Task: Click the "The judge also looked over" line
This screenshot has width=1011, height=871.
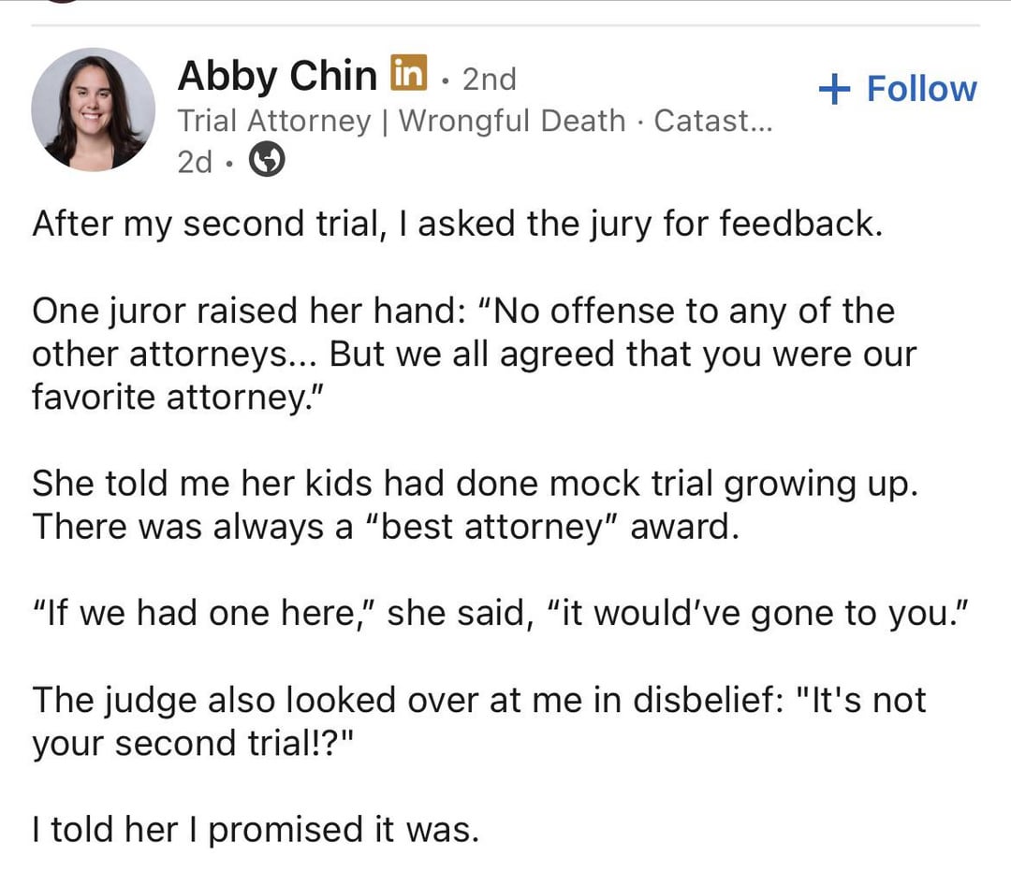Action: tap(478, 699)
